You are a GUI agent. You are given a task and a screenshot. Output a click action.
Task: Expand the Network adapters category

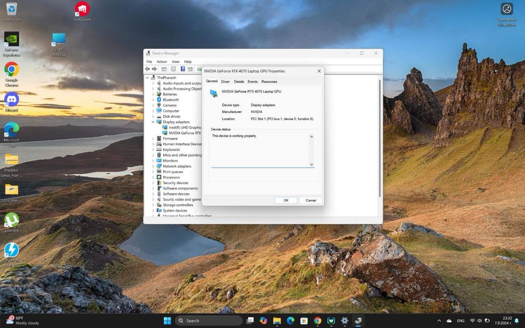tap(153, 166)
